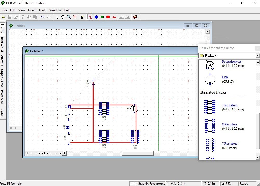260x186 pixels.
Task: Click the Potentiometer link in the gallery
Action: click(232, 62)
